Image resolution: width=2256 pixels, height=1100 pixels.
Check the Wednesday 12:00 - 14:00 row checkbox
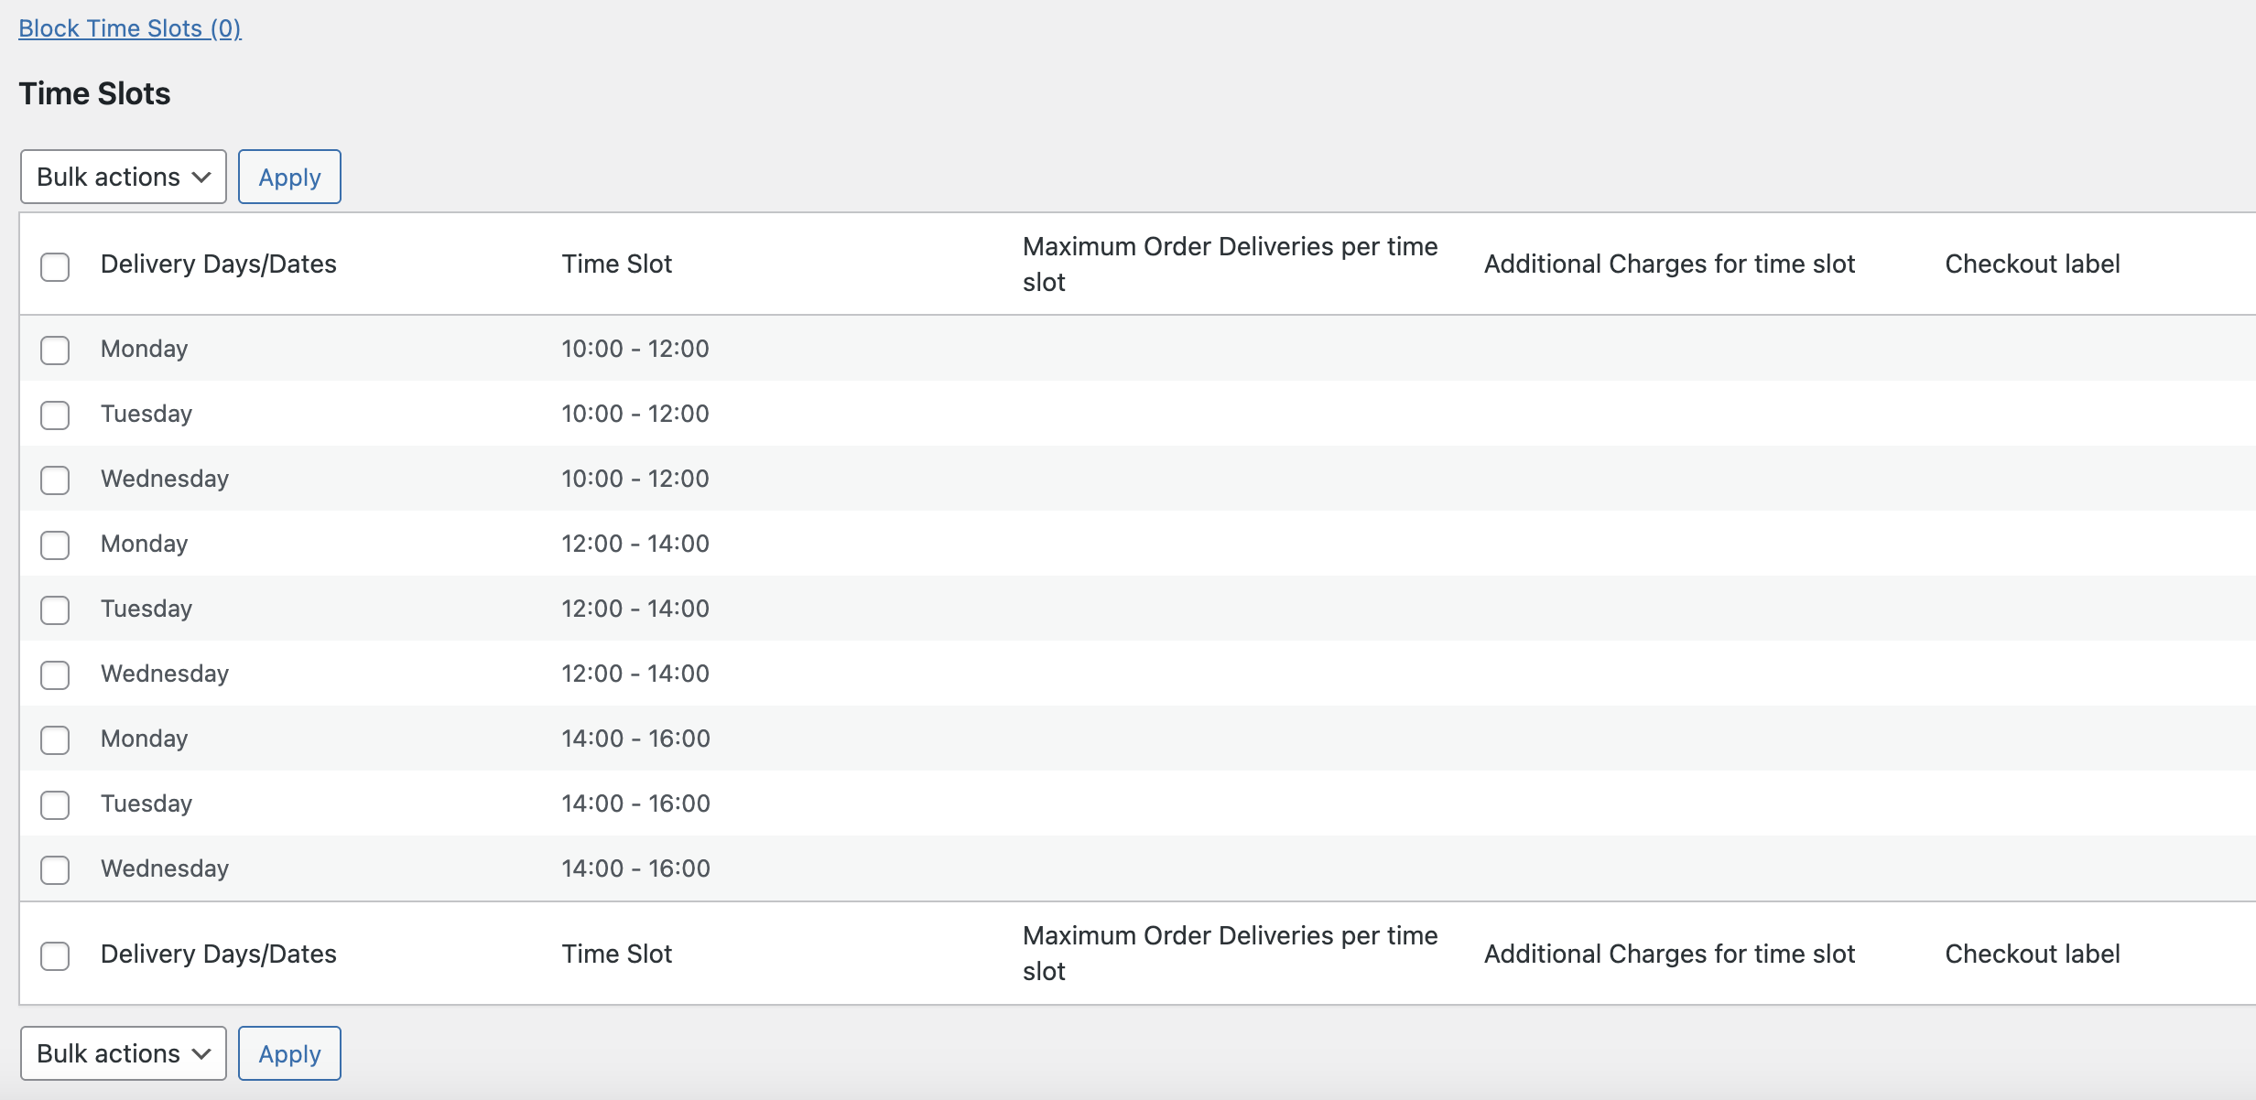coord(55,674)
